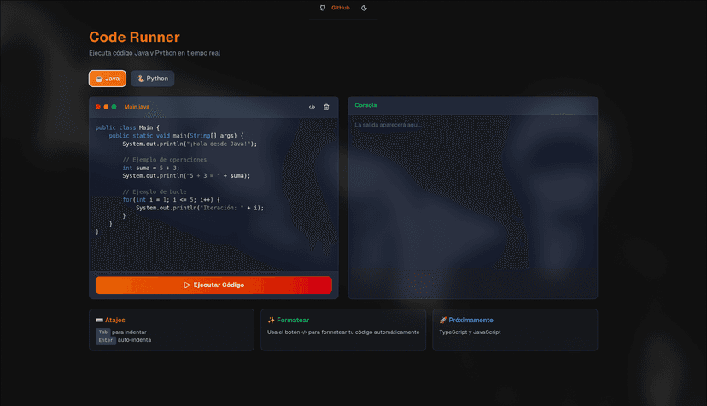The height and width of the screenshot is (406, 707).
Task: Open the GitHub link in header
Action: [341, 8]
